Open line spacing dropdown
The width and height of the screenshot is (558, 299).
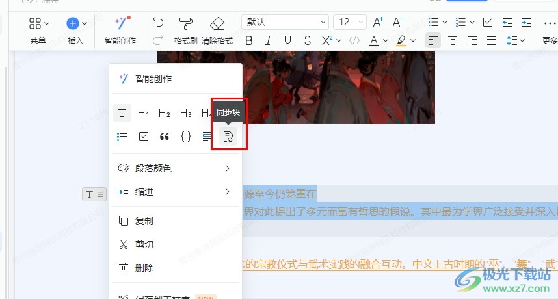point(515,40)
